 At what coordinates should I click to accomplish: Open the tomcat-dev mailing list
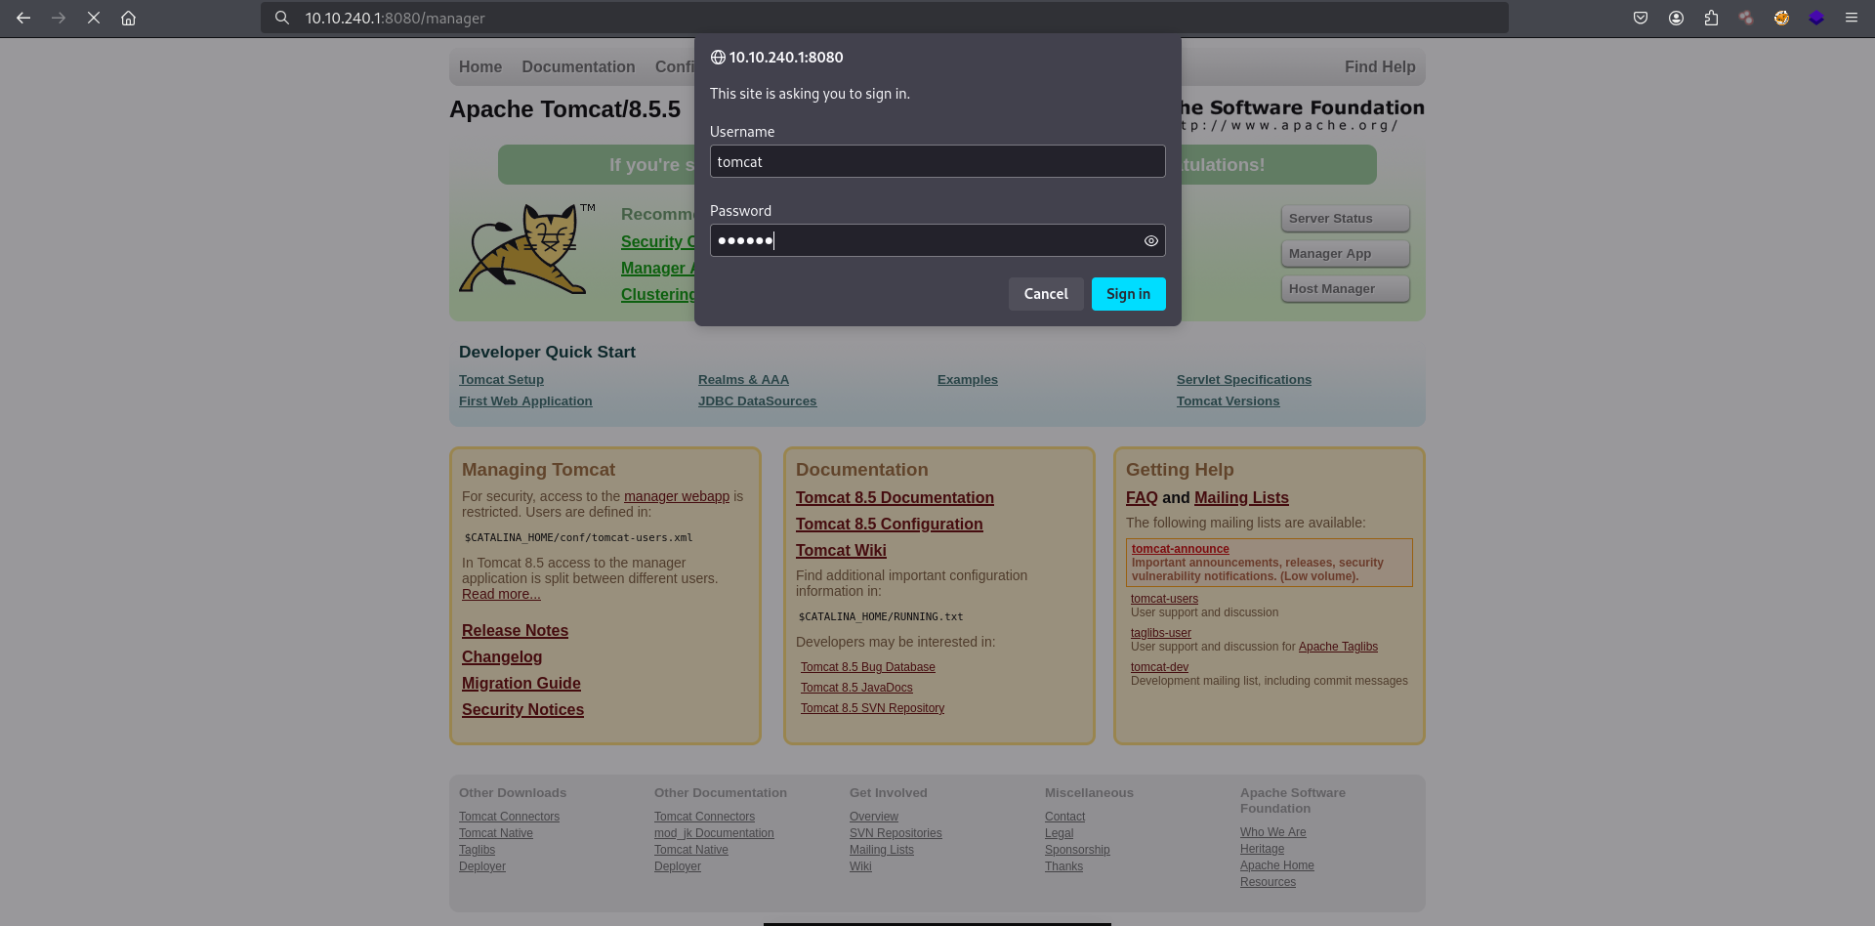click(1159, 667)
